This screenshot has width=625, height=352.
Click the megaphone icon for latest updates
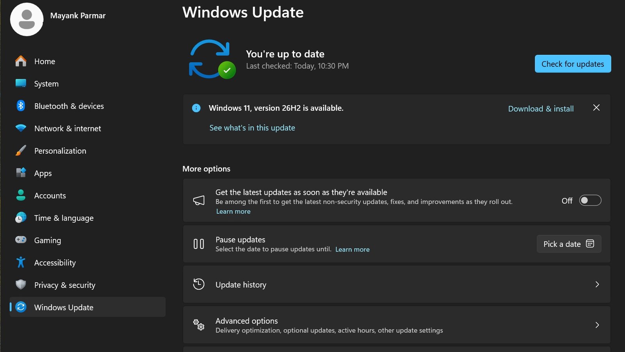tap(199, 200)
